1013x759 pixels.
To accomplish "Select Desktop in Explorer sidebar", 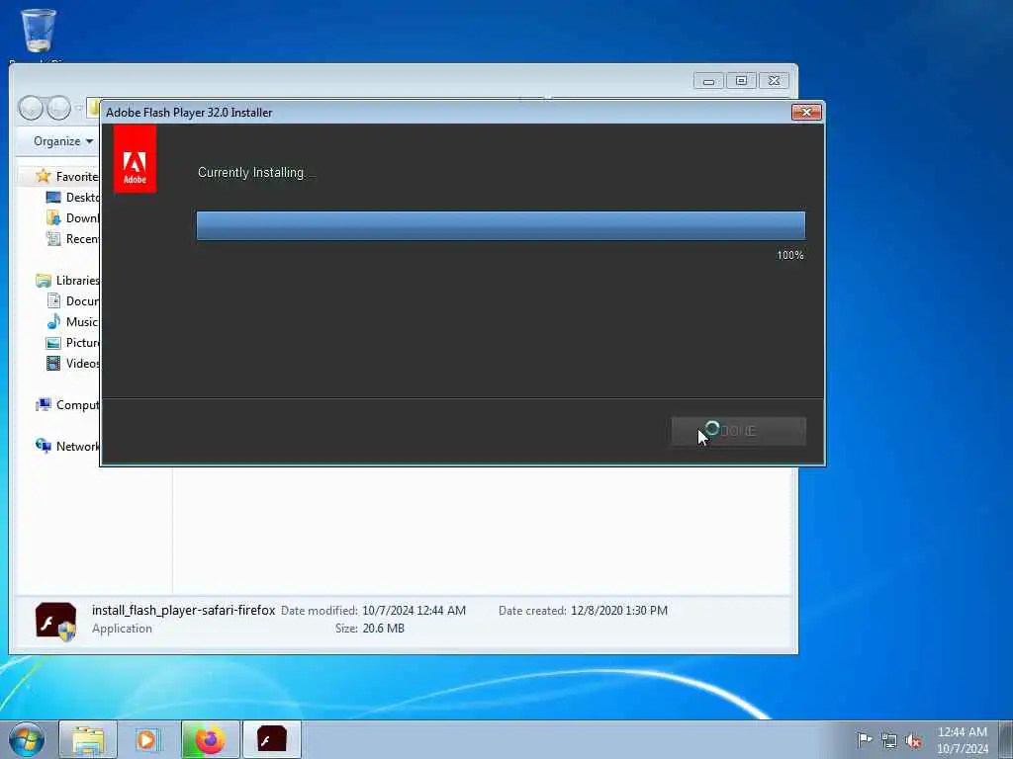I will 83,198.
